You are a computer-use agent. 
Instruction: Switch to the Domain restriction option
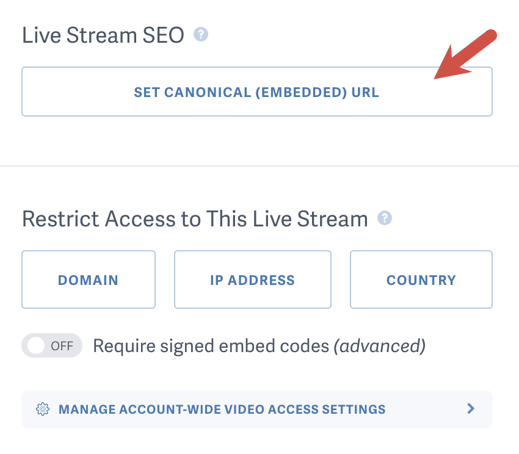point(88,279)
